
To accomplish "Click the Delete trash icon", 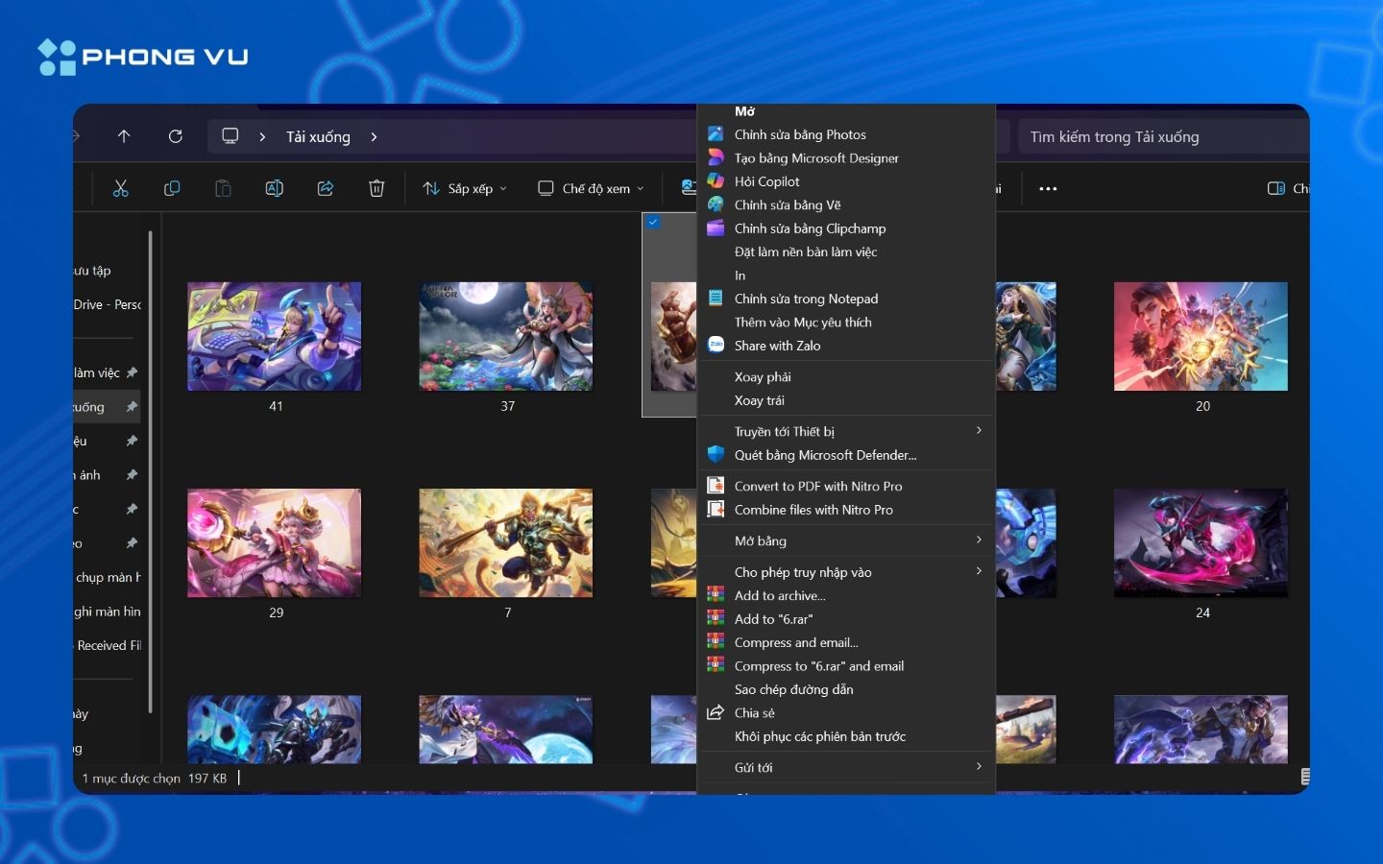I will [376, 188].
